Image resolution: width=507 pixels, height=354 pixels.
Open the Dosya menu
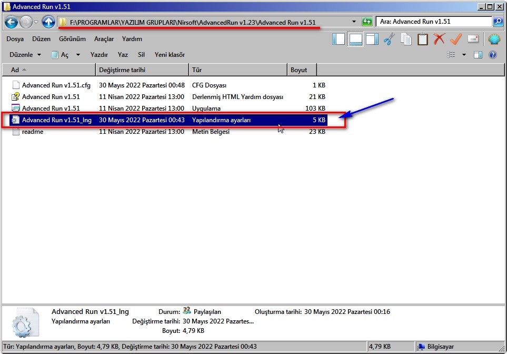coord(15,39)
